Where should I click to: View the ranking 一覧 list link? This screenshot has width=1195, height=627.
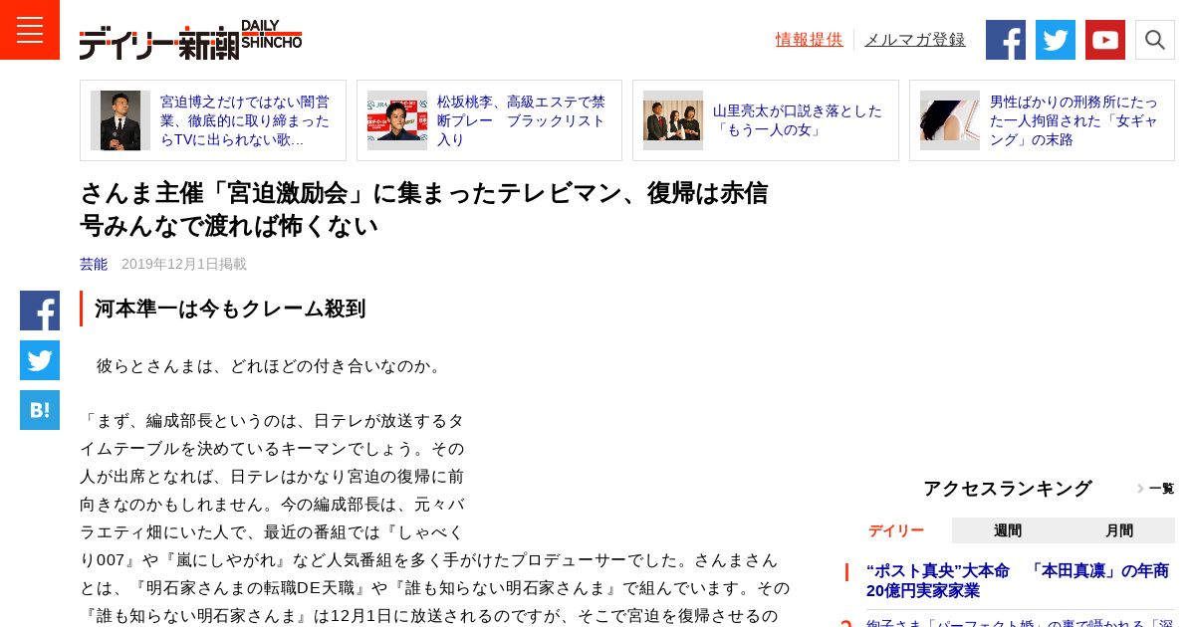(x=1155, y=489)
